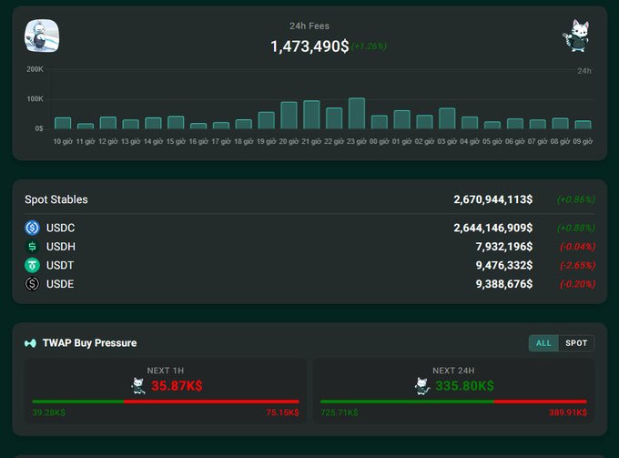Click the 21 giờ fee bar
619x458 pixels.
click(x=311, y=115)
